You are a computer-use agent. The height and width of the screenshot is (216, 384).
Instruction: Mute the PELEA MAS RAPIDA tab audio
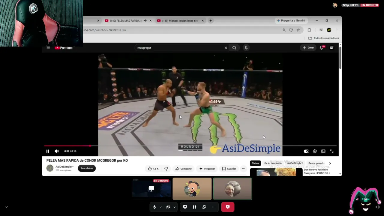145,21
